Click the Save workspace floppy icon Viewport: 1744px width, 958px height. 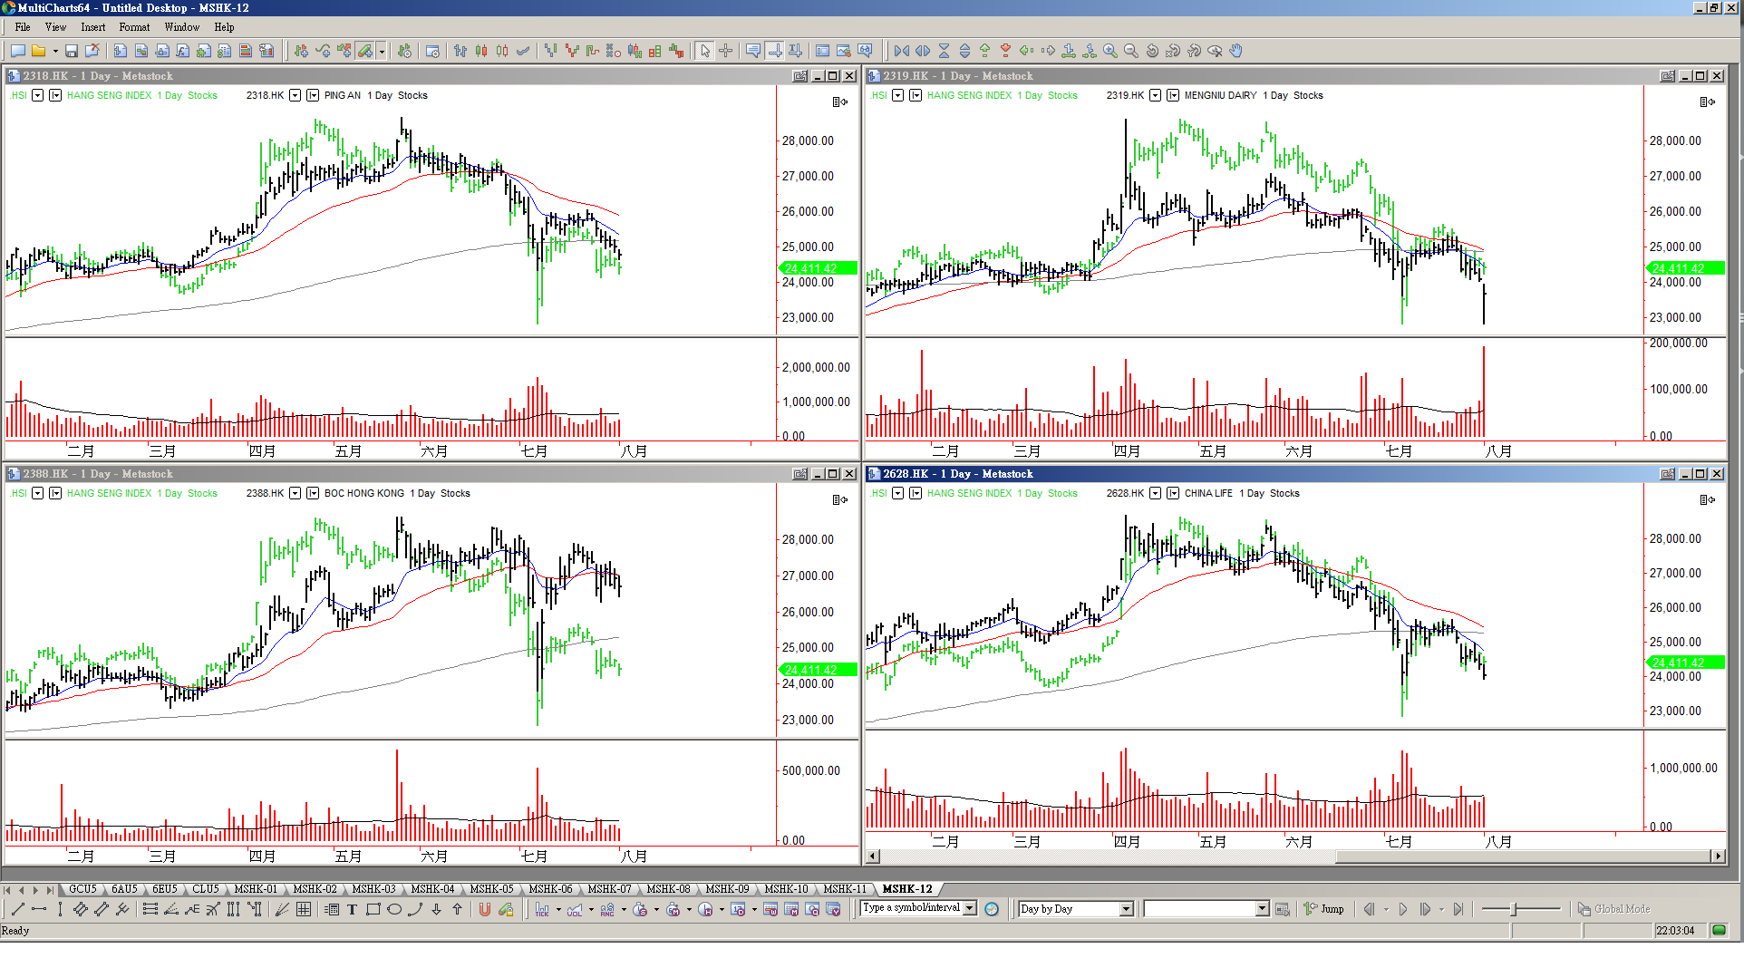(x=72, y=52)
